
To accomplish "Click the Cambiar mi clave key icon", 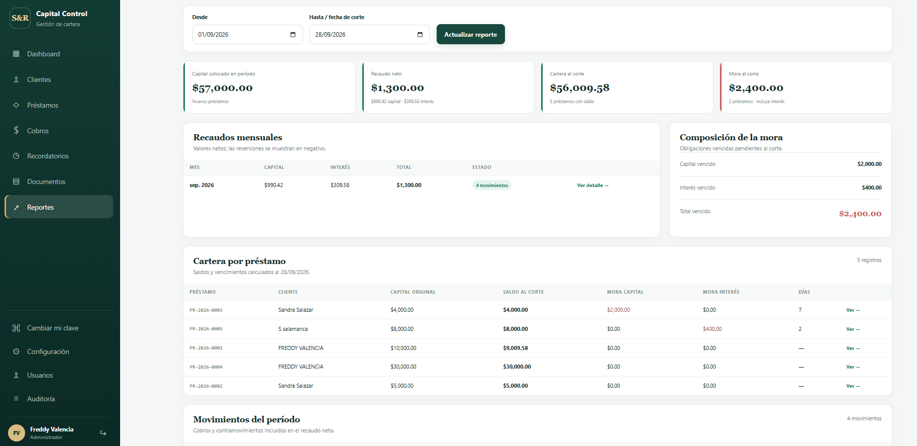I will (16, 328).
